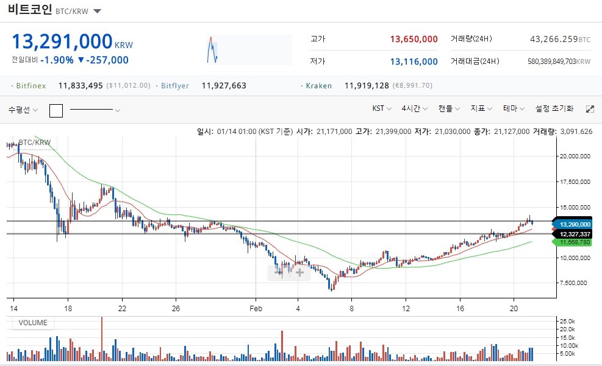Screen dimensions: 602x366
Task: Open the 4시간 interval menu
Action: pos(414,109)
